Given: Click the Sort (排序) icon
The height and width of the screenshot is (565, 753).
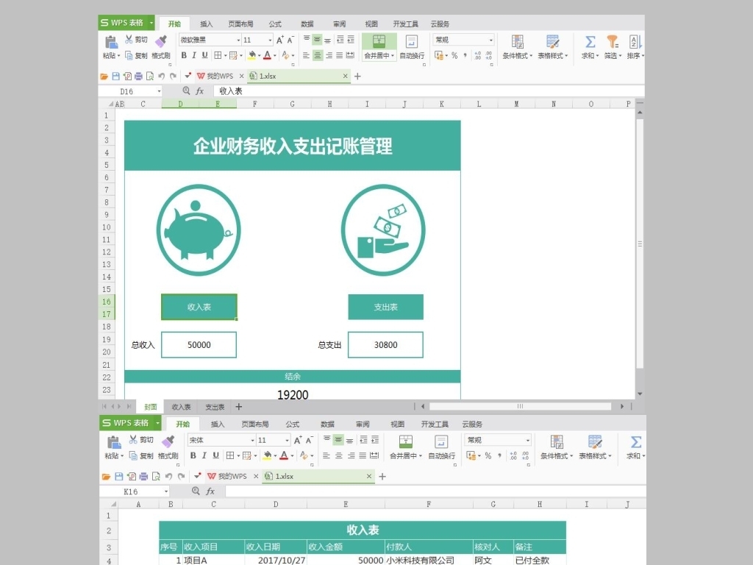Looking at the screenshot, I should point(635,43).
